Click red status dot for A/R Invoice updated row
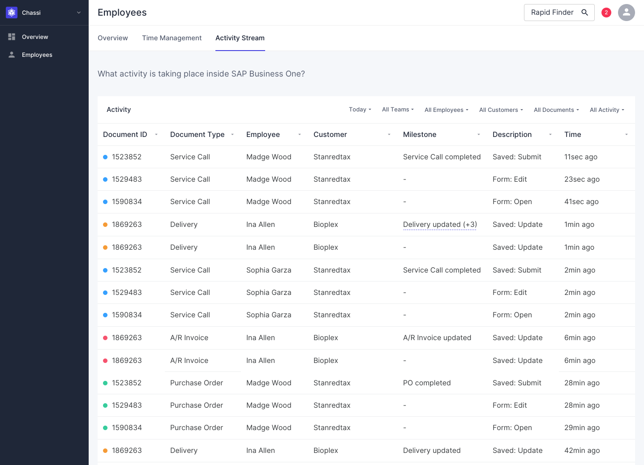The image size is (644, 465). pyautogui.click(x=105, y=338)
